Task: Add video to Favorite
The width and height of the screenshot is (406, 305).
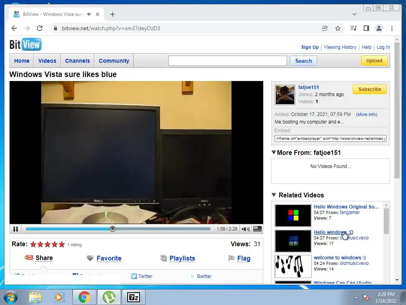Action: point(109,258)
